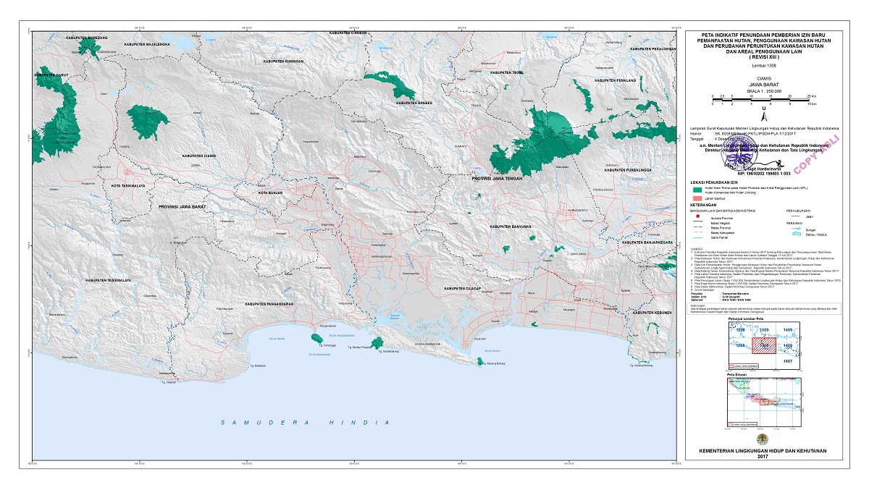The width and height of the screenshot is (869, 490).
Task: Click the 'KABUPATEN TASIKMALAYA' map label
Action: 108,279
